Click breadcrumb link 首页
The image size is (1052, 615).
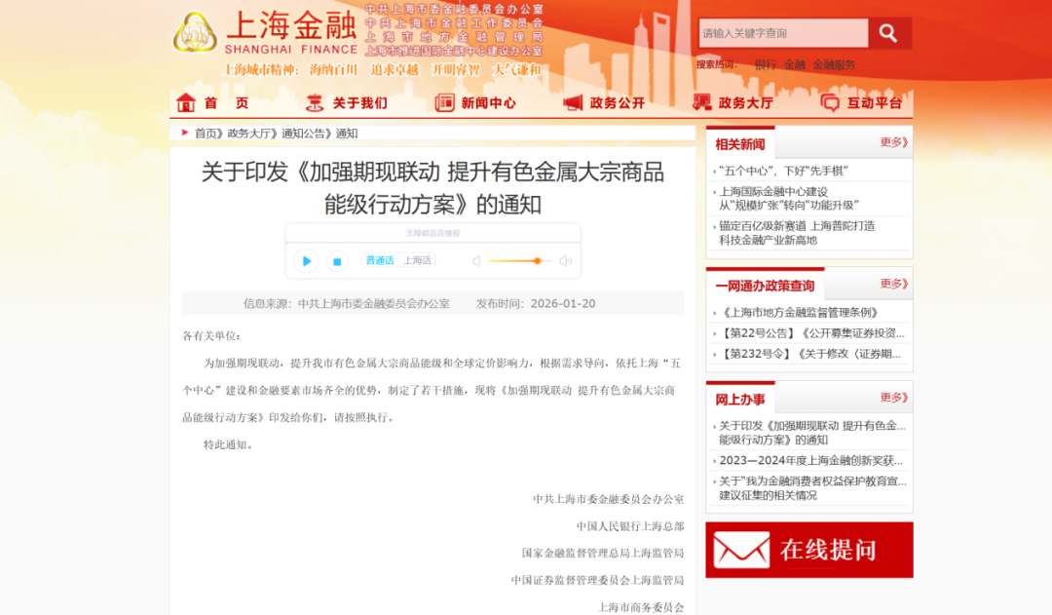206,133
